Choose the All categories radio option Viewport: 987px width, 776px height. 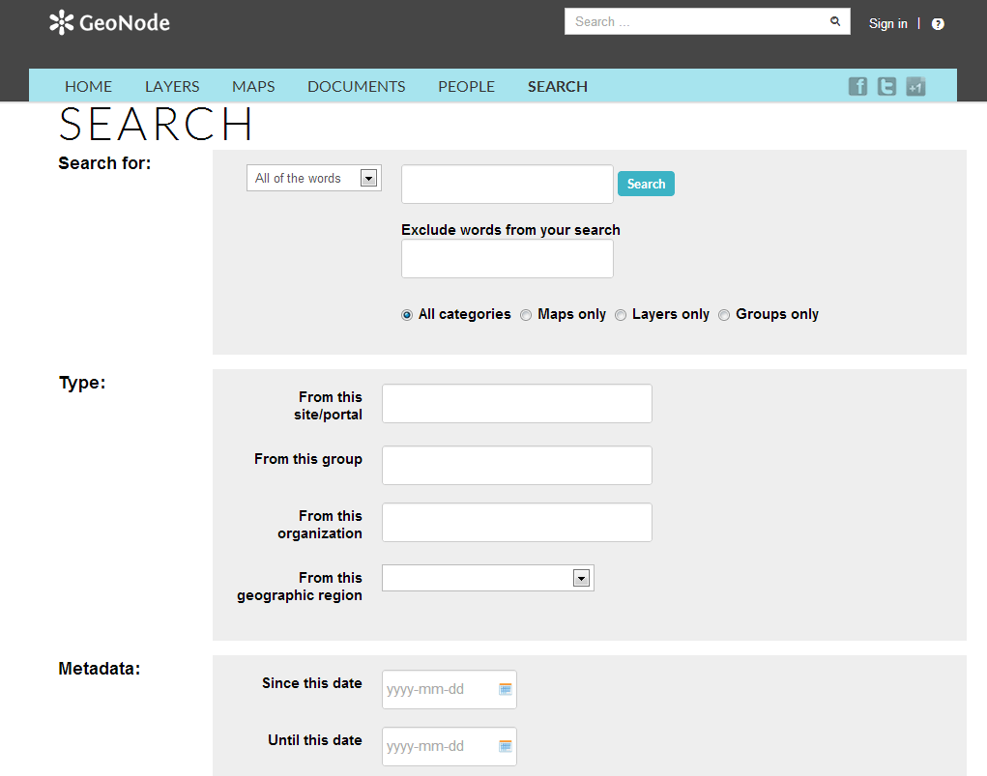tap(407, 315)
